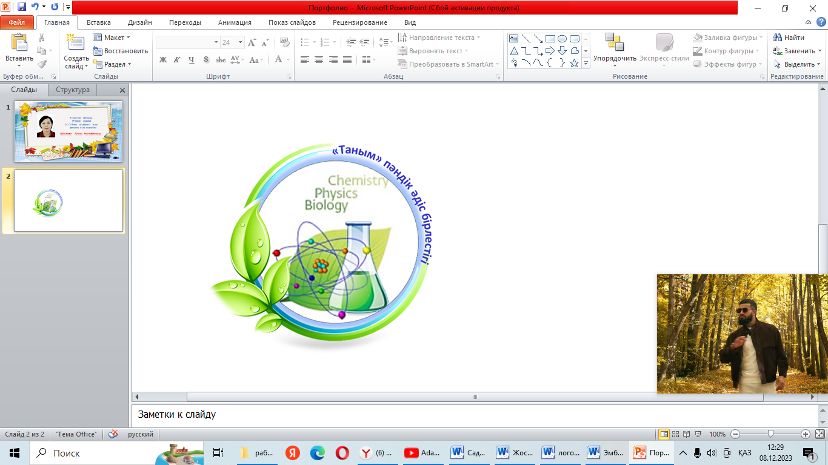Switch to the Структура pane tab
This screenshot has width=828, height=465.
tap(73, 90)
